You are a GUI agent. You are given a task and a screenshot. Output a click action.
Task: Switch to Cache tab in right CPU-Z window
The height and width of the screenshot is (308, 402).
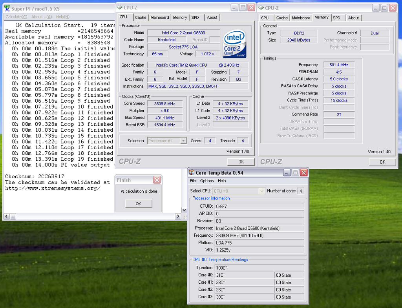point(282,18)
